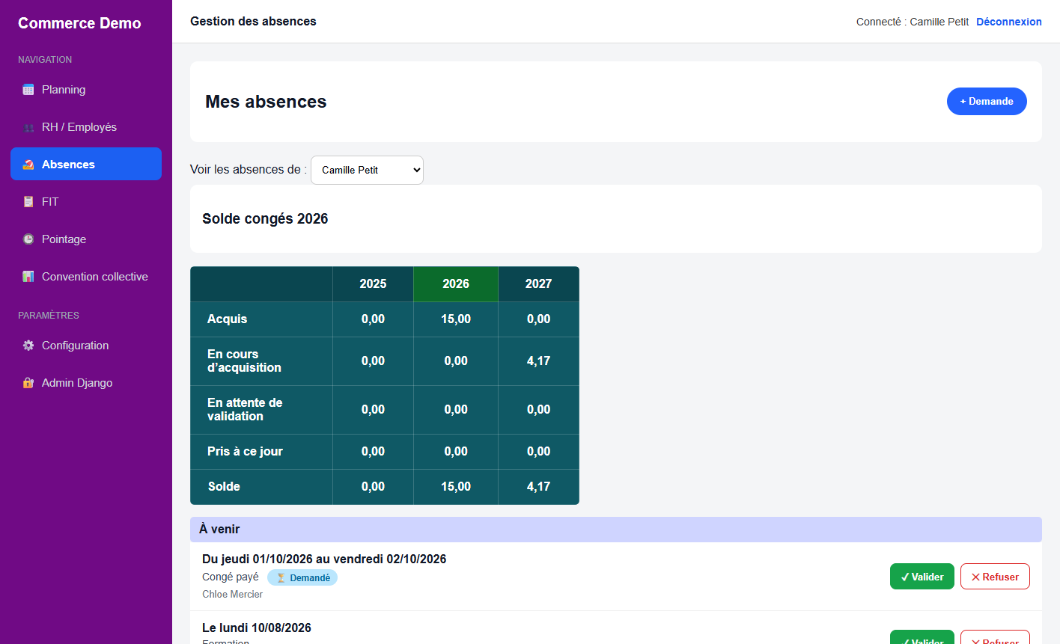The width and height of the screenshot is (1060, 644).
Task: Open Convention collective page
Action: [86, 277]
